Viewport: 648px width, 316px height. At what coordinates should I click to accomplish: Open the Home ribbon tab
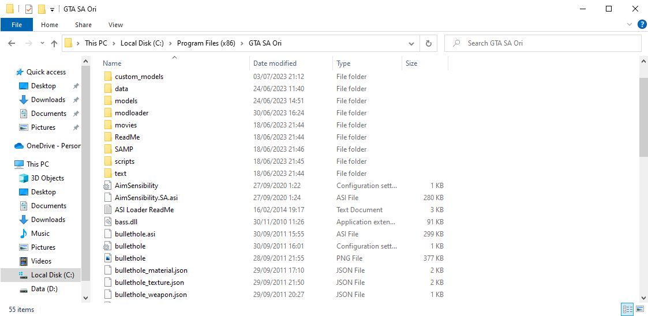tap(50, 25)
